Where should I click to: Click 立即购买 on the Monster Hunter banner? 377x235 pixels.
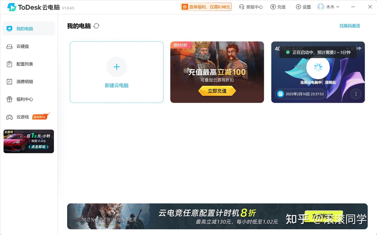coord(324,216)
